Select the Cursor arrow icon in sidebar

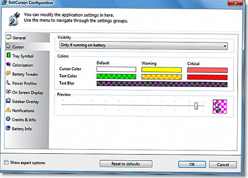[x=8, y=46]
